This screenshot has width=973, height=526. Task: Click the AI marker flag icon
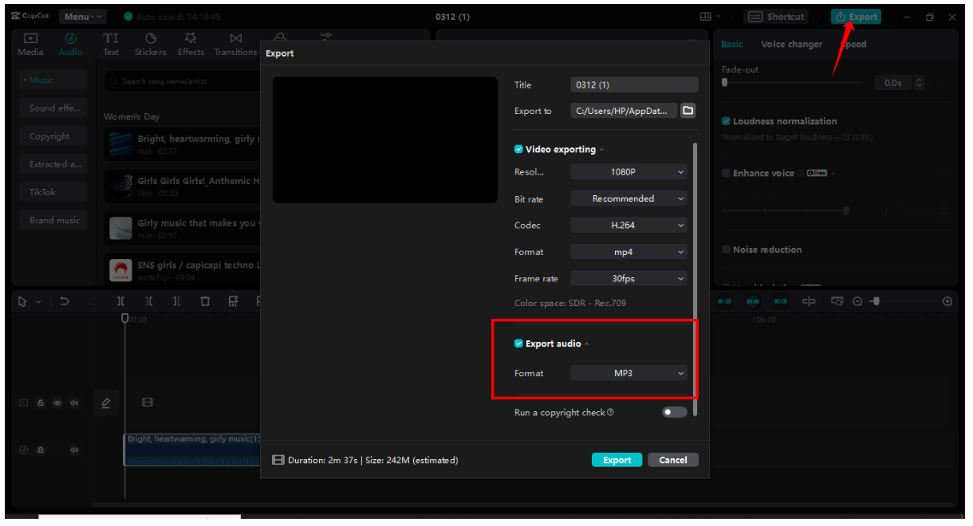point(233,301)
